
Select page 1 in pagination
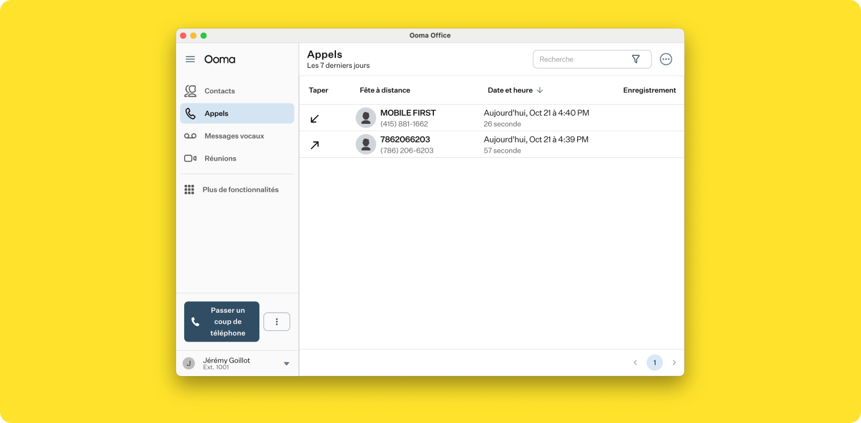coord(655,362)
